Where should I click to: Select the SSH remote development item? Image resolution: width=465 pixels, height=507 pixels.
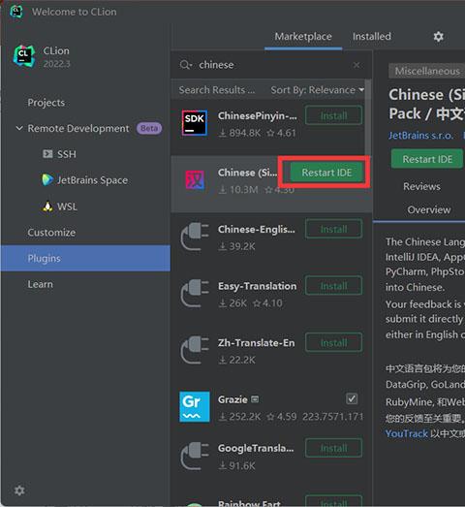point(67,154)
